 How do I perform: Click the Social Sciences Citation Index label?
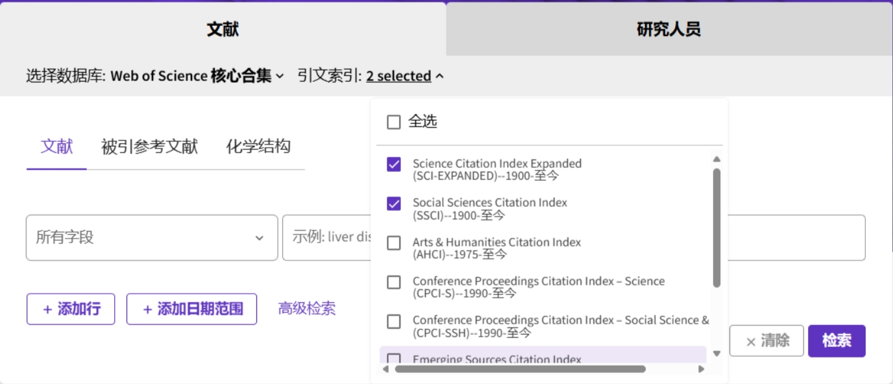pos(490,209)
